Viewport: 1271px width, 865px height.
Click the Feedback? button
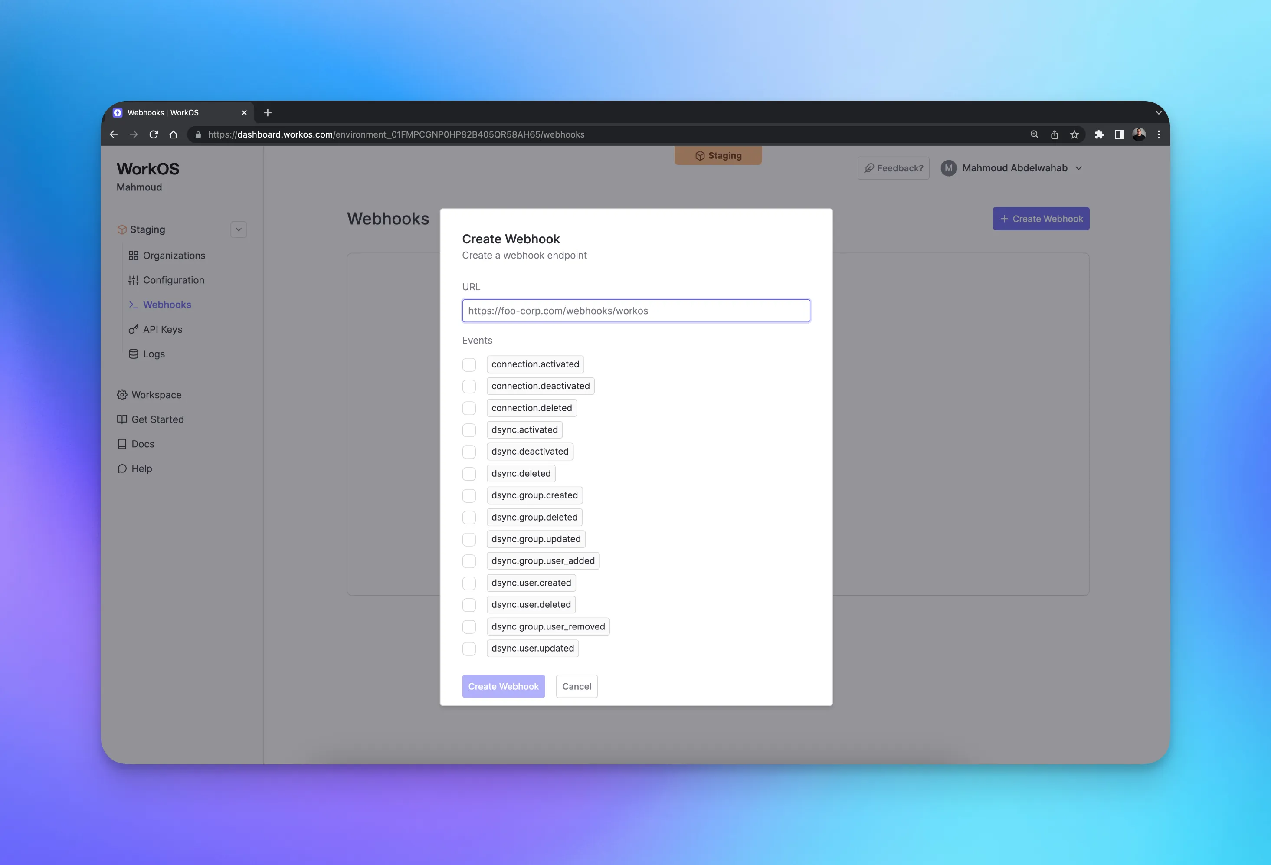893,168
